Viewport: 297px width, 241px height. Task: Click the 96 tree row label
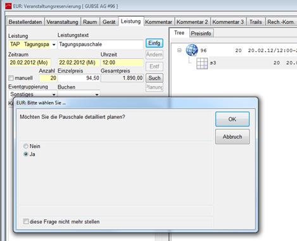point(203,51)
